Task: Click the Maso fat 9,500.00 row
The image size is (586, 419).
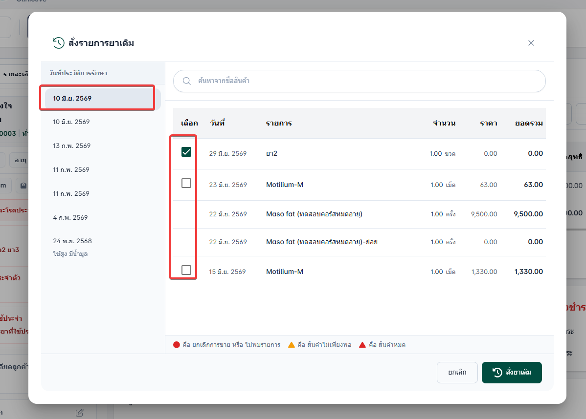Action: click(x=359, y=214)
